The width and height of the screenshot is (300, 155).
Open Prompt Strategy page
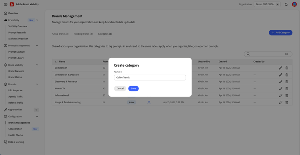[17, 52]
